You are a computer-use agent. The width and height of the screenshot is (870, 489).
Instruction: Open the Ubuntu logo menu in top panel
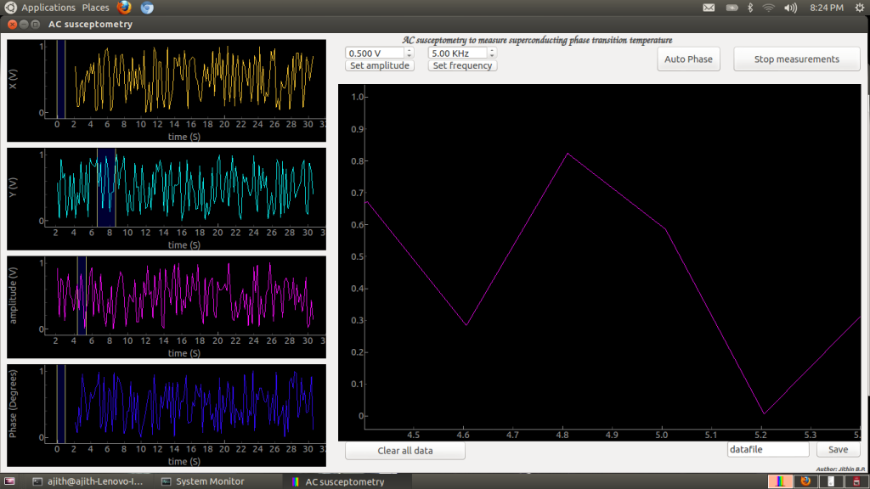[x=10, y=7]
